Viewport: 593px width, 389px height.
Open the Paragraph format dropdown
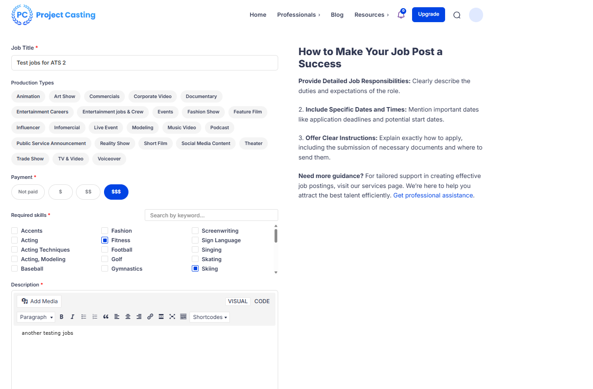tap(36, 317)
